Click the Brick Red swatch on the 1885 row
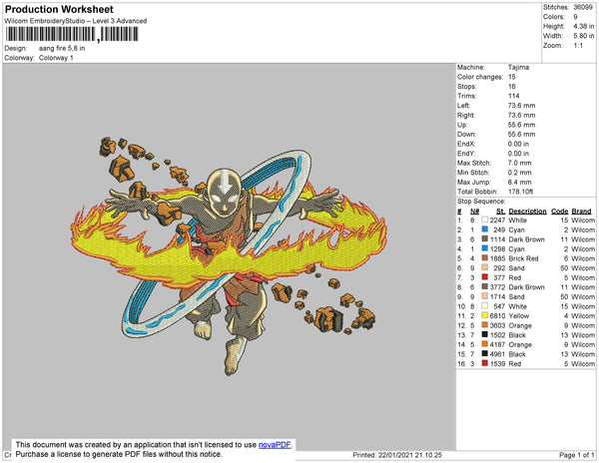The image size is (599, 463). click(x=485, y=258)
